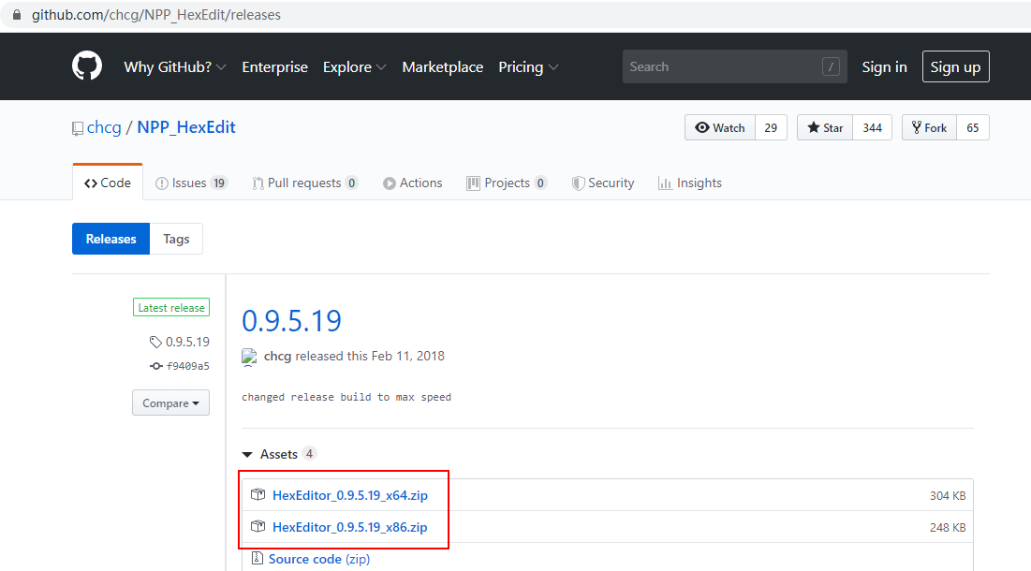Open the Actions tab

[413, 183]
